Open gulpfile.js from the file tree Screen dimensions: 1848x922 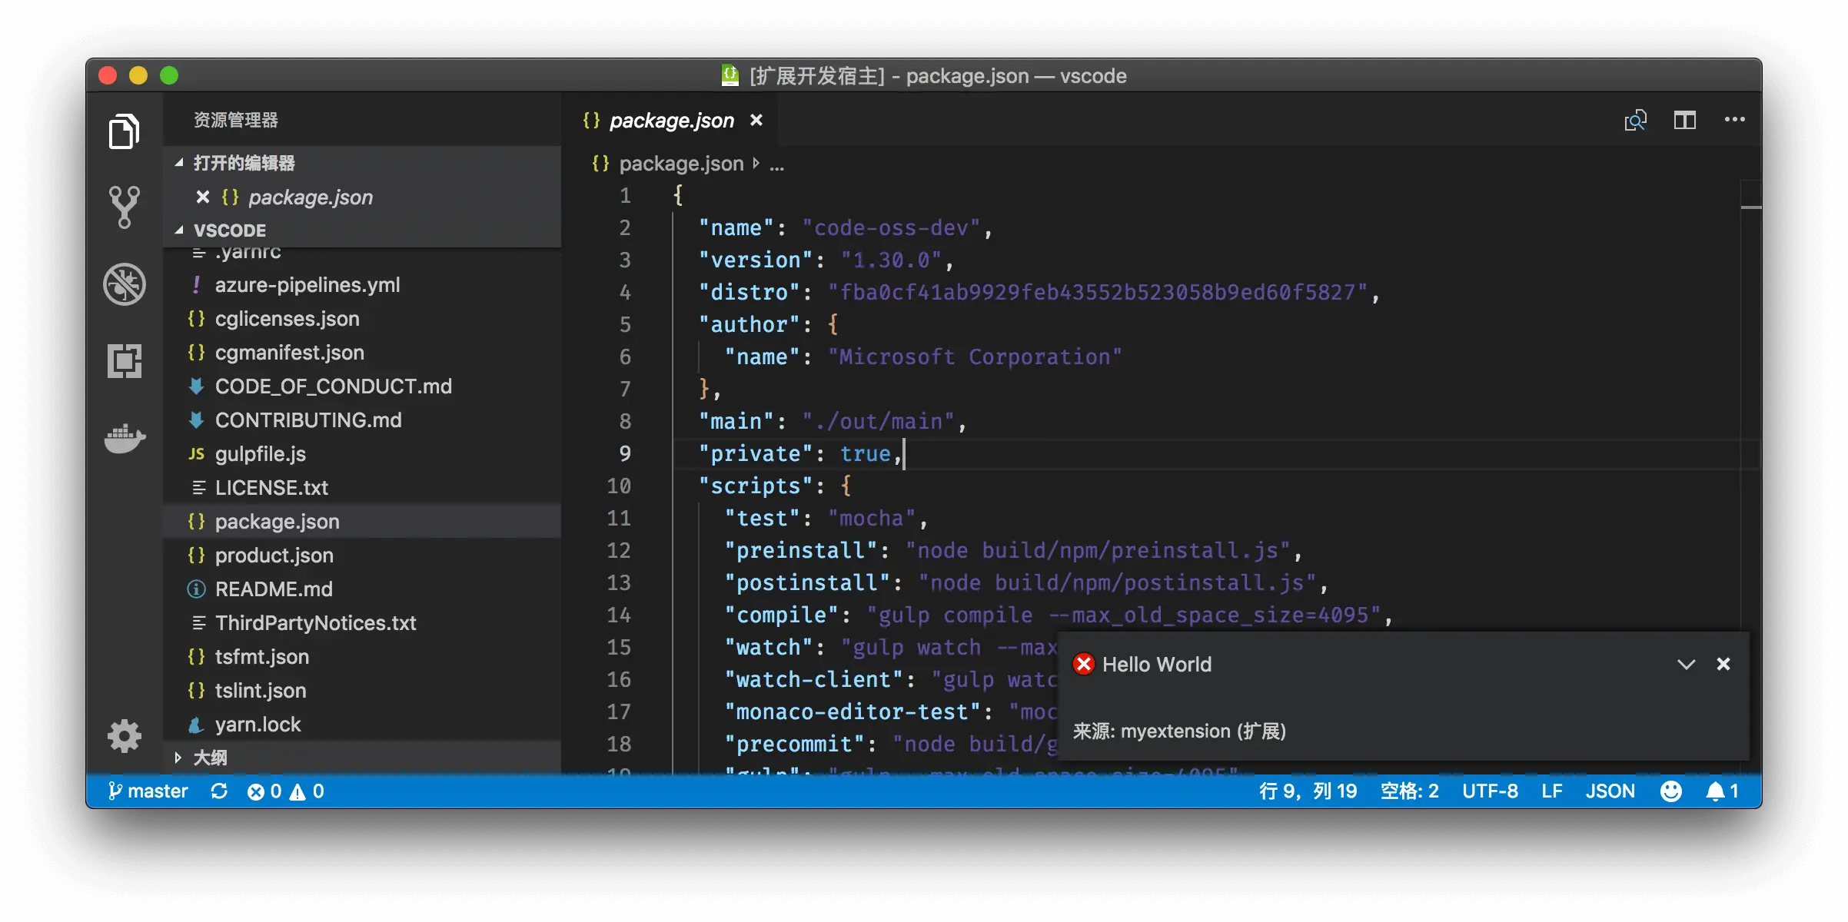click(260, 454)
